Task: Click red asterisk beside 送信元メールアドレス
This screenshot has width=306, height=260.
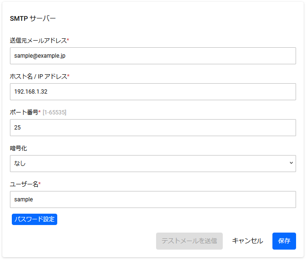Action: click(68, 39)
